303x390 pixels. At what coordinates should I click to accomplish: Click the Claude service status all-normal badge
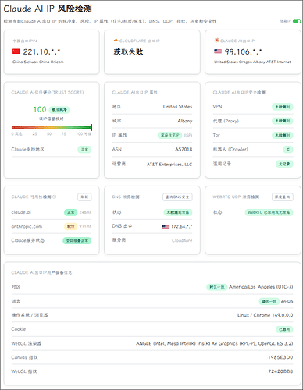coord(77,240)
